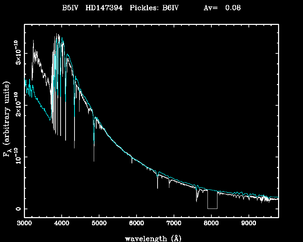The image size is (303, 242).
Task: Click the 2×10⁻¹⁰ y-axis tick label
Action: 17,105
